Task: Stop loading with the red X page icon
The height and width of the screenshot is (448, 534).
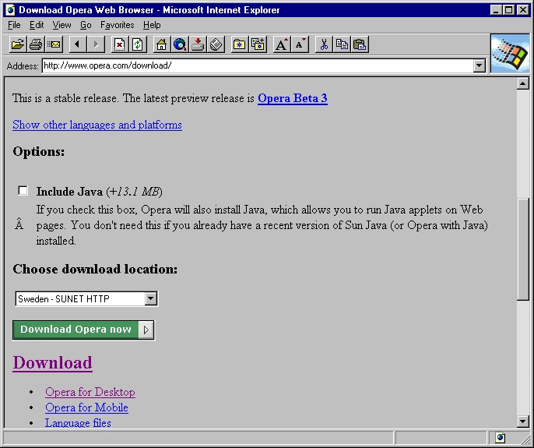Action: click(x=120, y=44)
